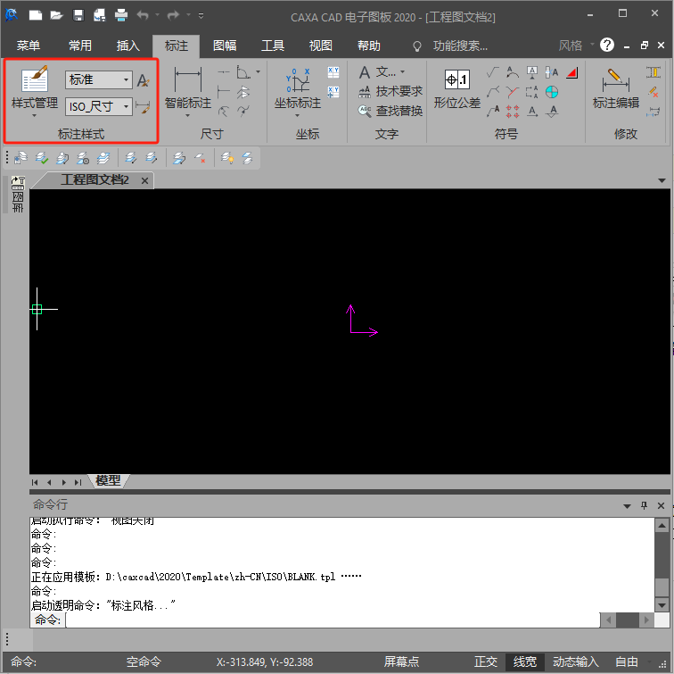This screenshot has width=674, height=674.
Task: Expand the arrow under 坐标标注
Action: point(297,115)
